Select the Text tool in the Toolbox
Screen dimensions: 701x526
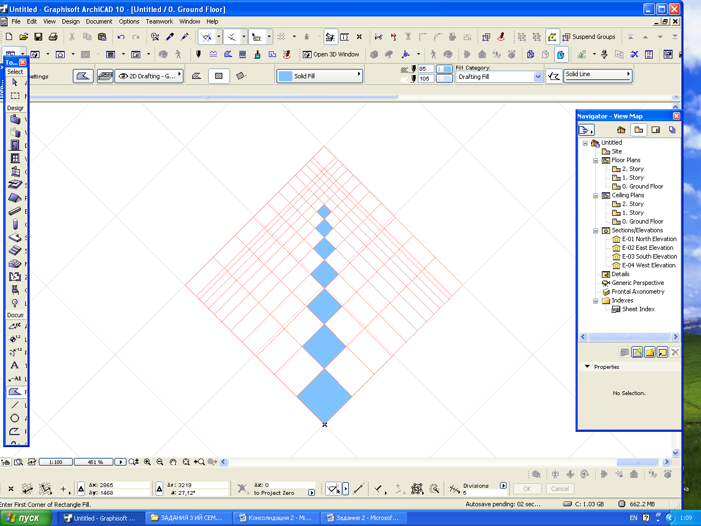15,365
